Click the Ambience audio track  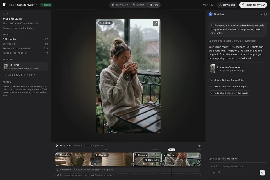coord(128,170)
